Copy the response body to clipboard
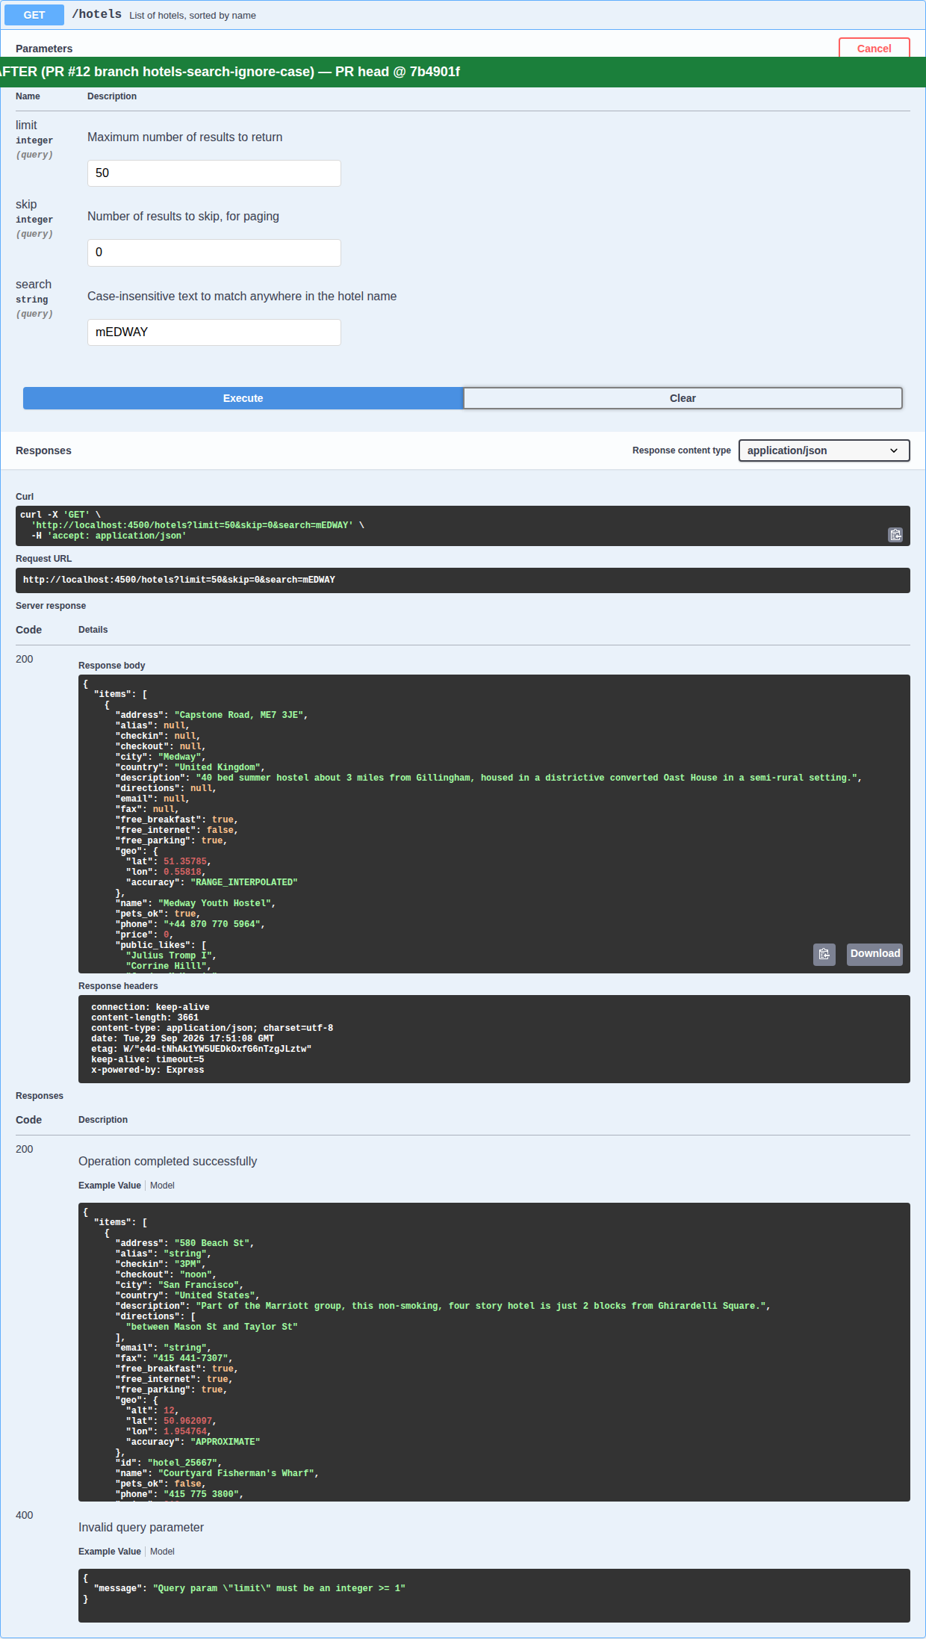 click(824, 954)
